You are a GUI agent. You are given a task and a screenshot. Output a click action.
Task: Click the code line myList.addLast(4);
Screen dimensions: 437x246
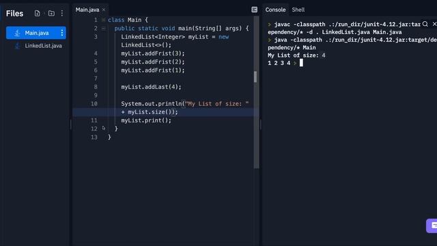click(x=151, y=87)
